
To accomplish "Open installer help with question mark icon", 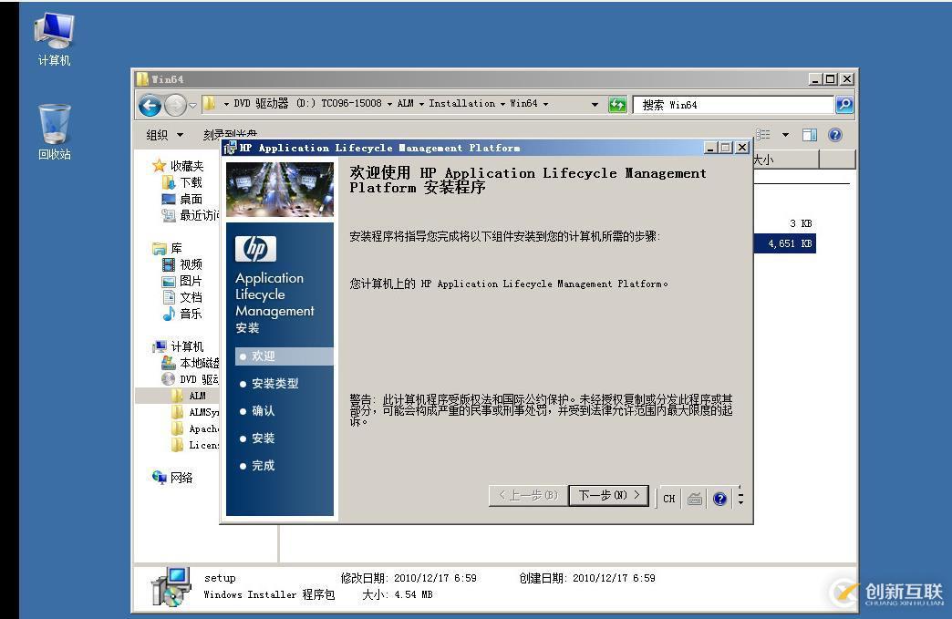I will pyautogui.click(x=719, y=498).
